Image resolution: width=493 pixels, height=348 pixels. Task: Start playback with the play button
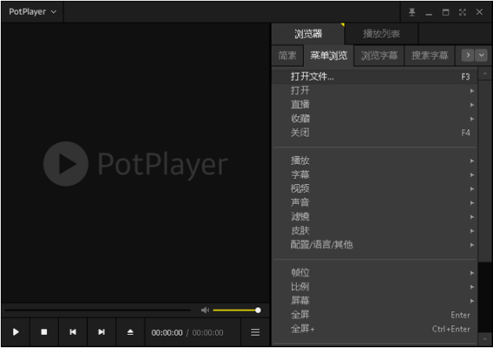coord(16,332)
